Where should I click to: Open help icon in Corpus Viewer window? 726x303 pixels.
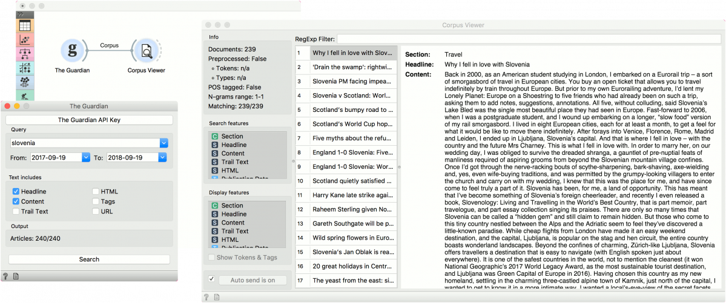point(206,296)
